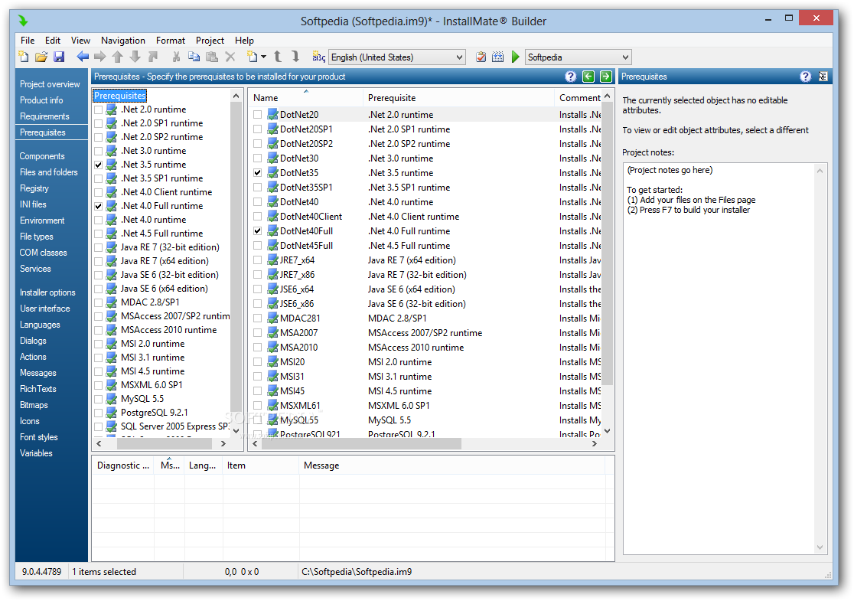This screenshot has height=601, width=854.
Task: Open the Edit menu
Action: point(53,41)
